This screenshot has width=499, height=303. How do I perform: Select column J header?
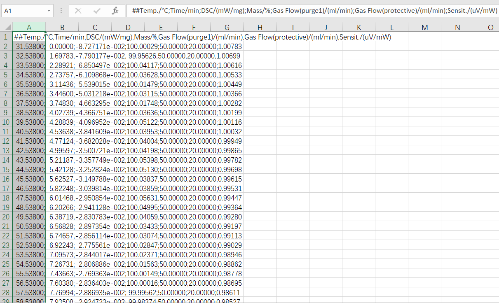tap(326, 28)
